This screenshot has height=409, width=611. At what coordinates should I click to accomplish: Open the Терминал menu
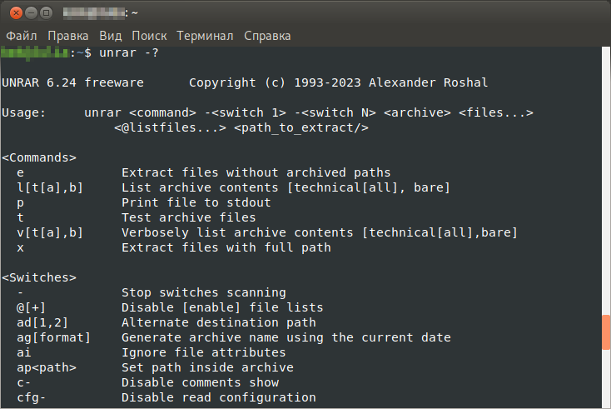(x=206, y=36)
